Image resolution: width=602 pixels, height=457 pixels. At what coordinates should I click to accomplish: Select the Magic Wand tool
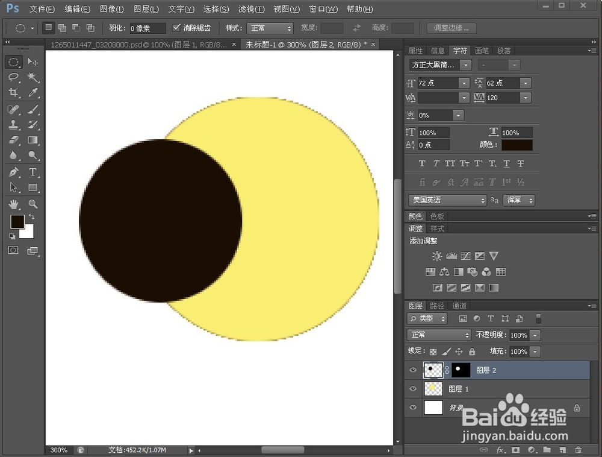pyautogui.click(x=33, y=77)
